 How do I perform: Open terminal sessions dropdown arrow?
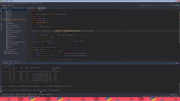click(18, 63)
